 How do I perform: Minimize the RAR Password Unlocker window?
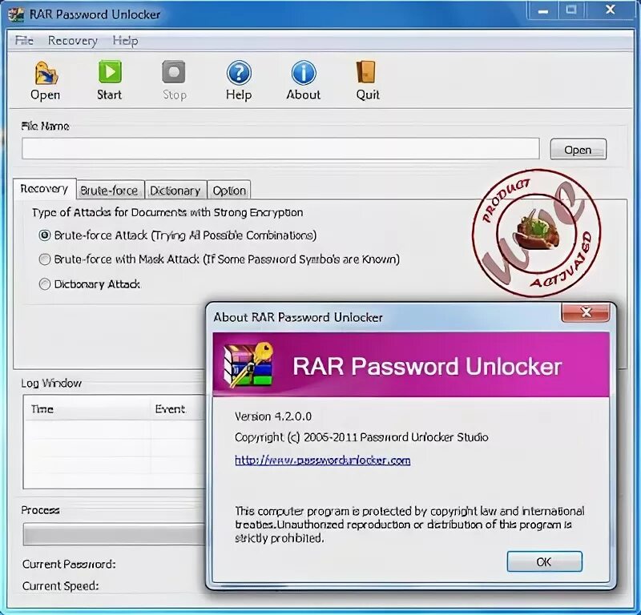tap(543, 10)
